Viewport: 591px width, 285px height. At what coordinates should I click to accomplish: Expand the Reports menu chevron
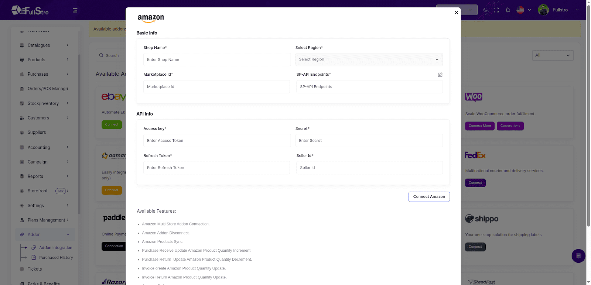[x=68, y=176]
